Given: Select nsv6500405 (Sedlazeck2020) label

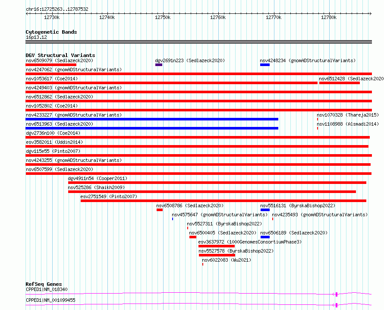Looking at the screenshot, I should coord(223,233).
